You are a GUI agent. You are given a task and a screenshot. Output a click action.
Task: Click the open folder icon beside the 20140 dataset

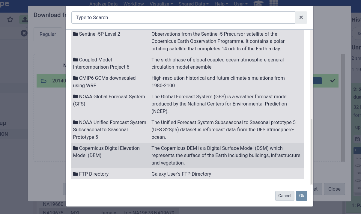44,80
